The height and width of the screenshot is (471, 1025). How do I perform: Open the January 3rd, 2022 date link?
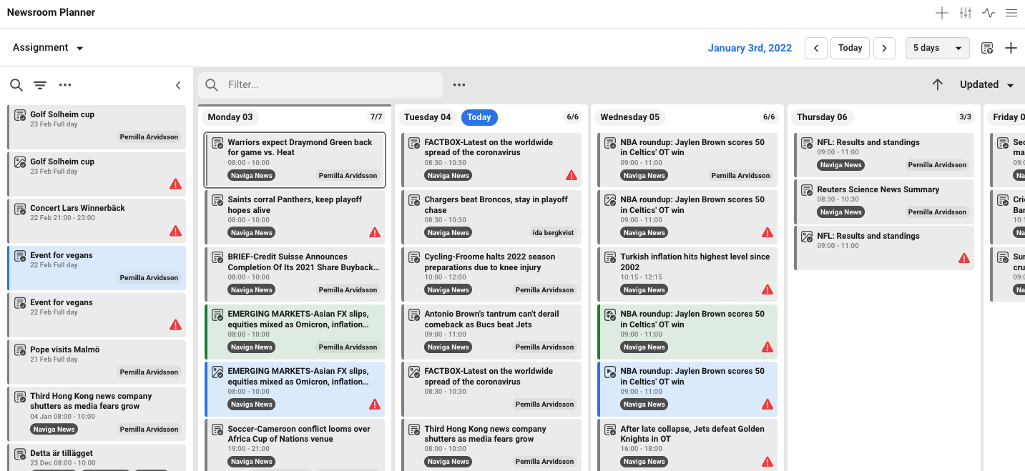click(x=750, y=48)
